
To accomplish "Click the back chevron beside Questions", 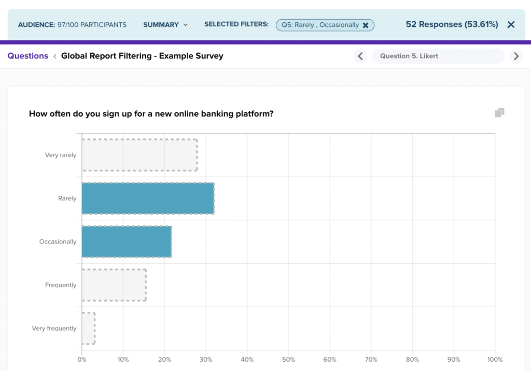I will (55, 56).
